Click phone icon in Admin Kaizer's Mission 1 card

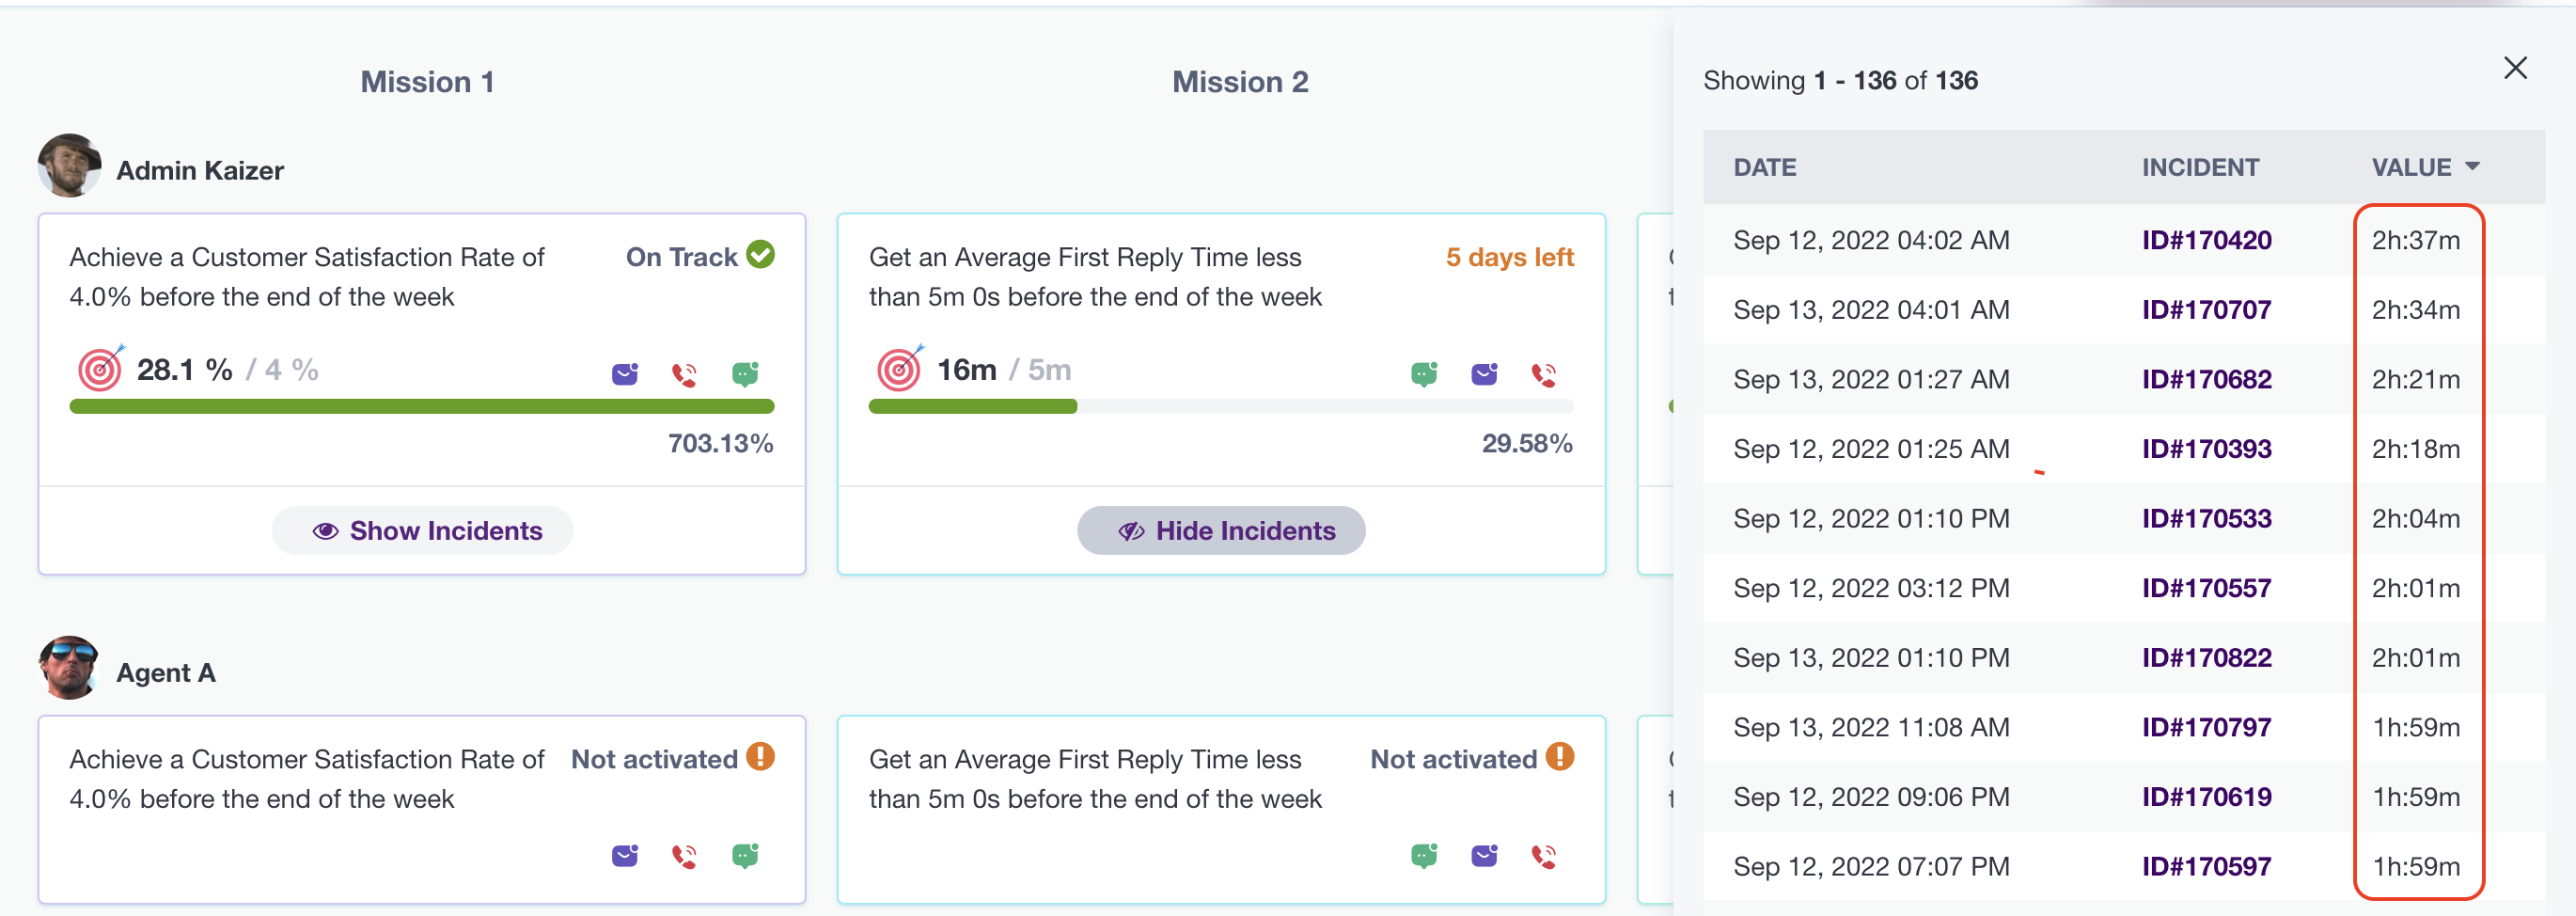point(685,375)
